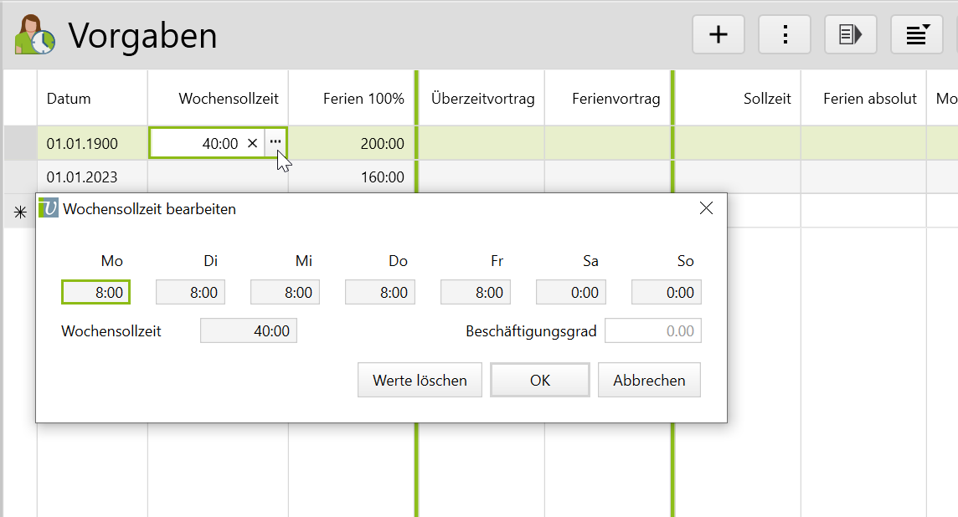
Task: Confirm dialog with OK button
Action: pos(539,380)
